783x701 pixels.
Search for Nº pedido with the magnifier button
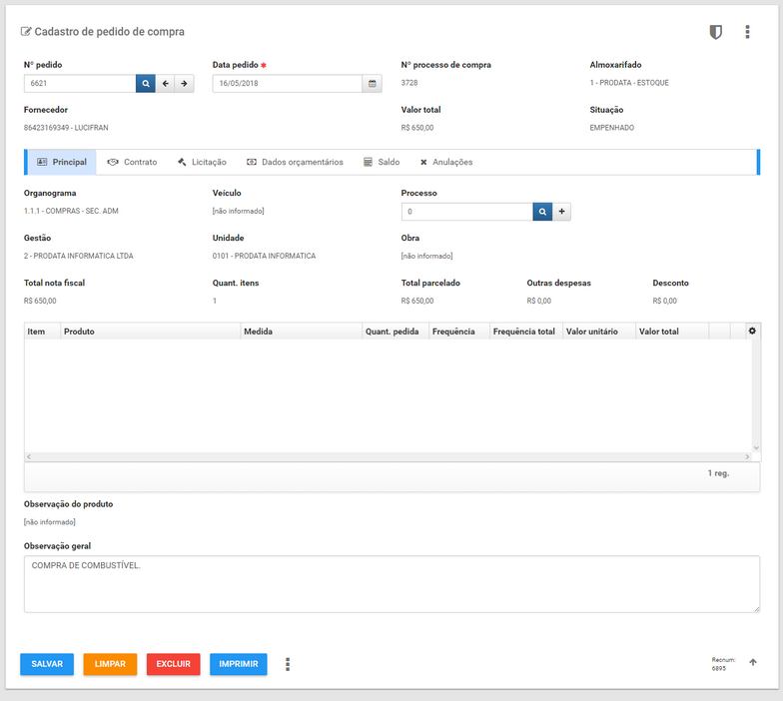click(x=146, y=84)
